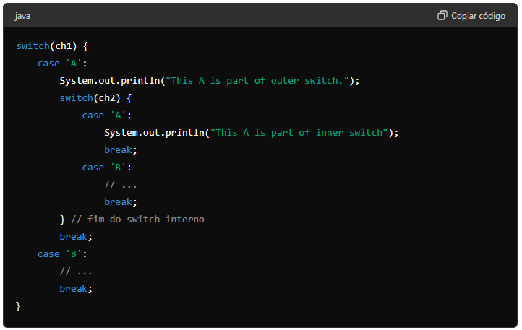
Task: Click the "This A is part of outer switch." string
Action: pos(257,81)
